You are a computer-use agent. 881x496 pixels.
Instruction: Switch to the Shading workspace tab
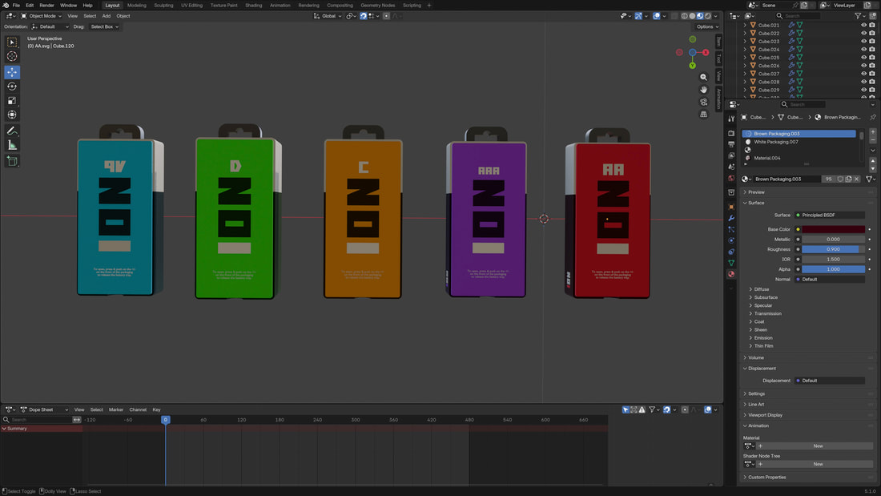point(253,5)
